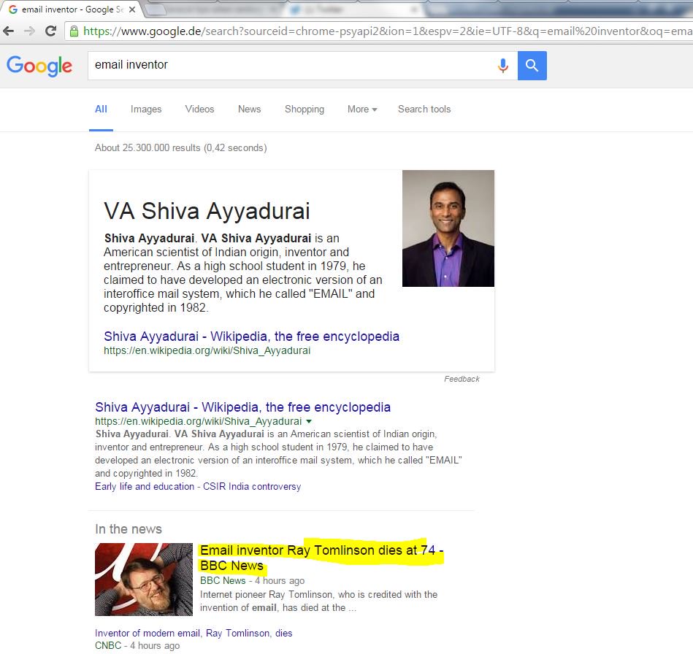This screenshot has height=654, width=693.
Task: Select the All results tab
Action: point(101,109)
